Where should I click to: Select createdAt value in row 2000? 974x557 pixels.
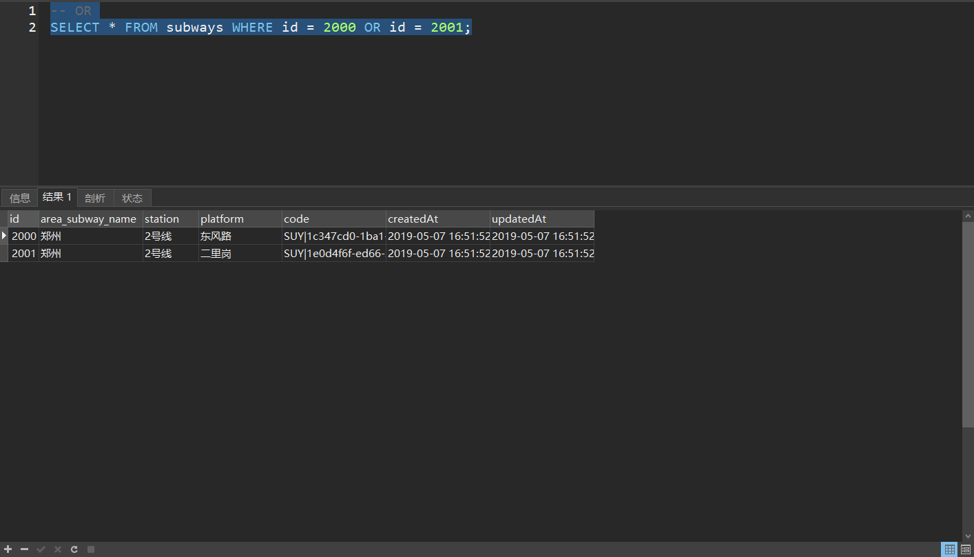[x=438, y=236]
